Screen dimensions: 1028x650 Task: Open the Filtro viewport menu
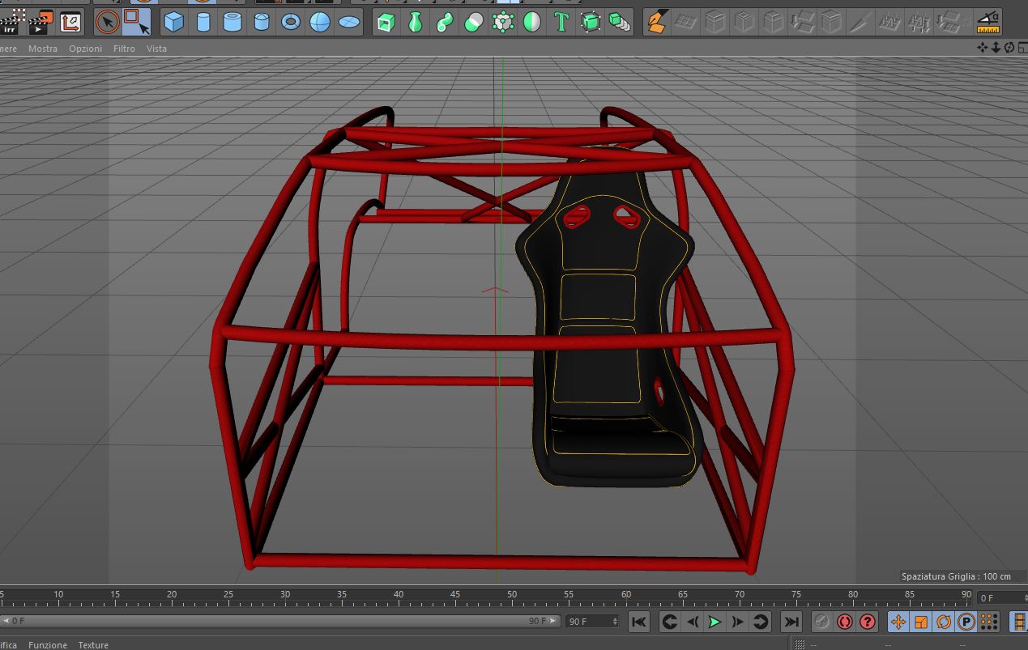click(x=124, y=49)
